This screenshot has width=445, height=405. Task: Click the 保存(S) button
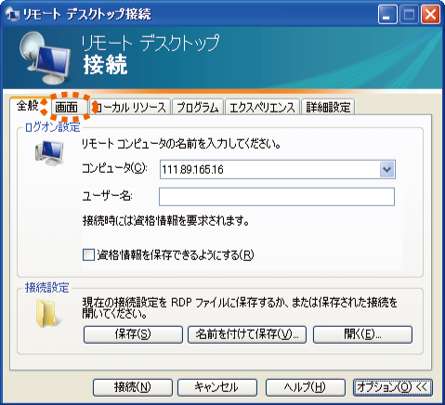pos(133,334)
